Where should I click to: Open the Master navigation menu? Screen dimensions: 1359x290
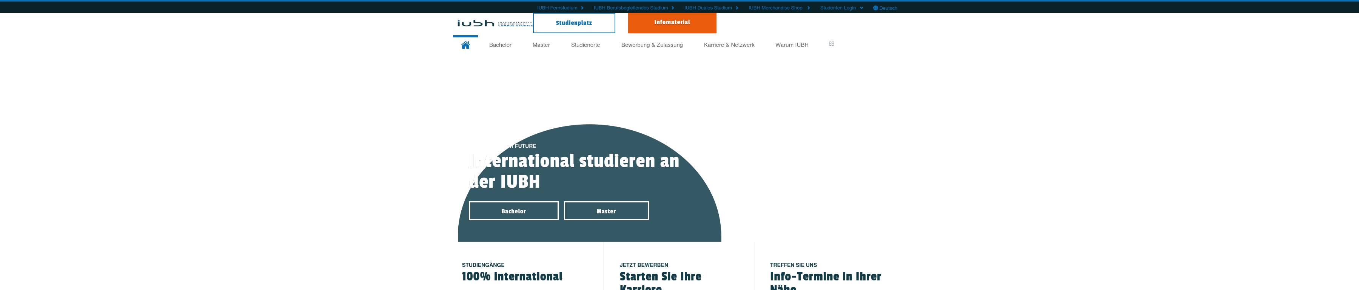tap(541, 45)
